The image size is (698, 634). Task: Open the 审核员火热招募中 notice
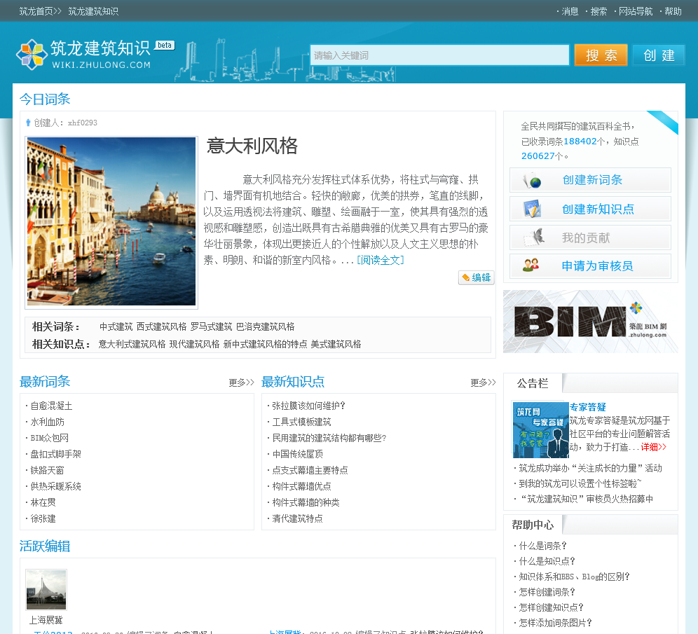(x=587, y=499)
